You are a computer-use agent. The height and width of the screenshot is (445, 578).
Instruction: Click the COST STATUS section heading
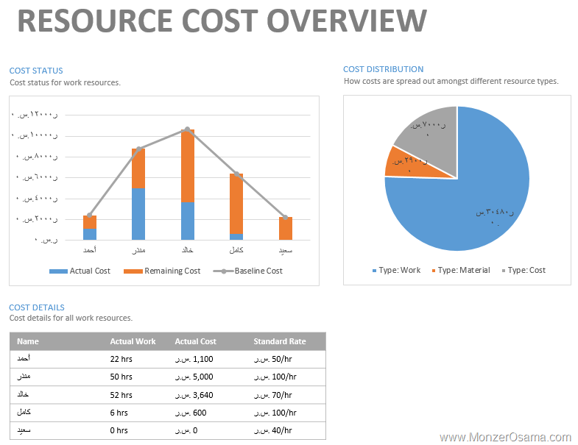pos(36,71)
